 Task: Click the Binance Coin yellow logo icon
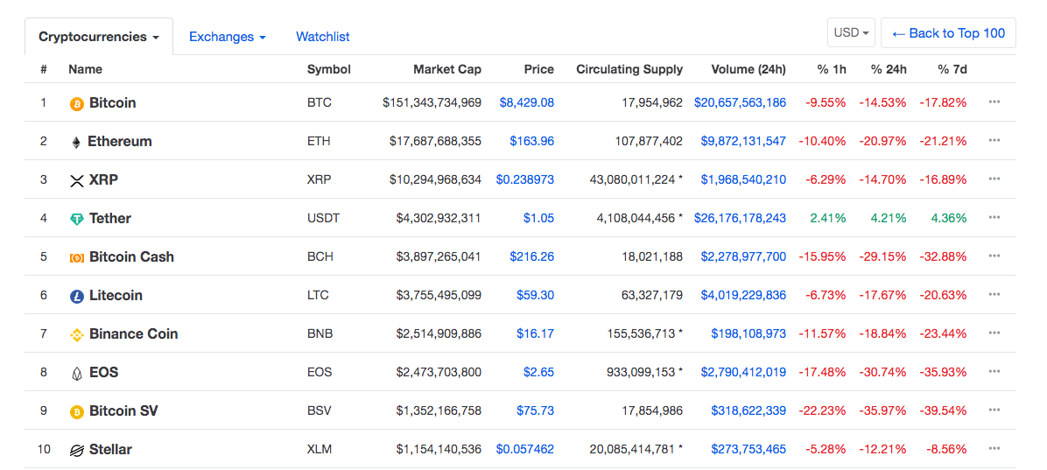point(77,334)
